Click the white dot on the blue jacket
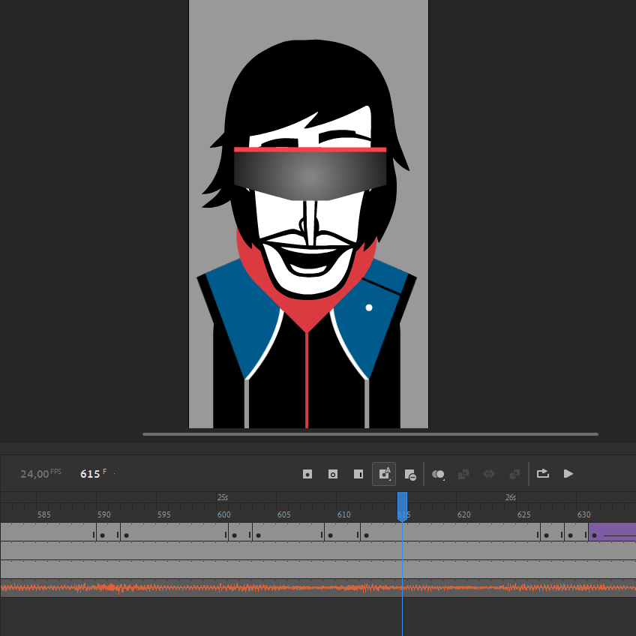Screen dimensions: 636x636 369,307
